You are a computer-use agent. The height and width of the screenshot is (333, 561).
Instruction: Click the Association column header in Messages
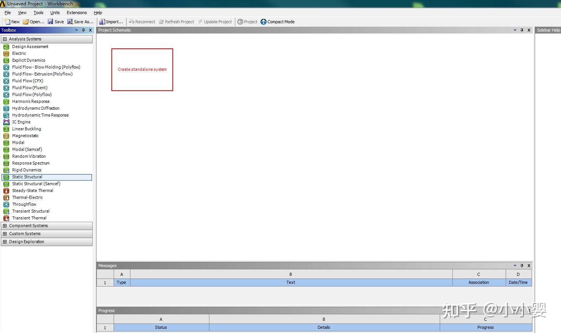(x=479, y=282)
